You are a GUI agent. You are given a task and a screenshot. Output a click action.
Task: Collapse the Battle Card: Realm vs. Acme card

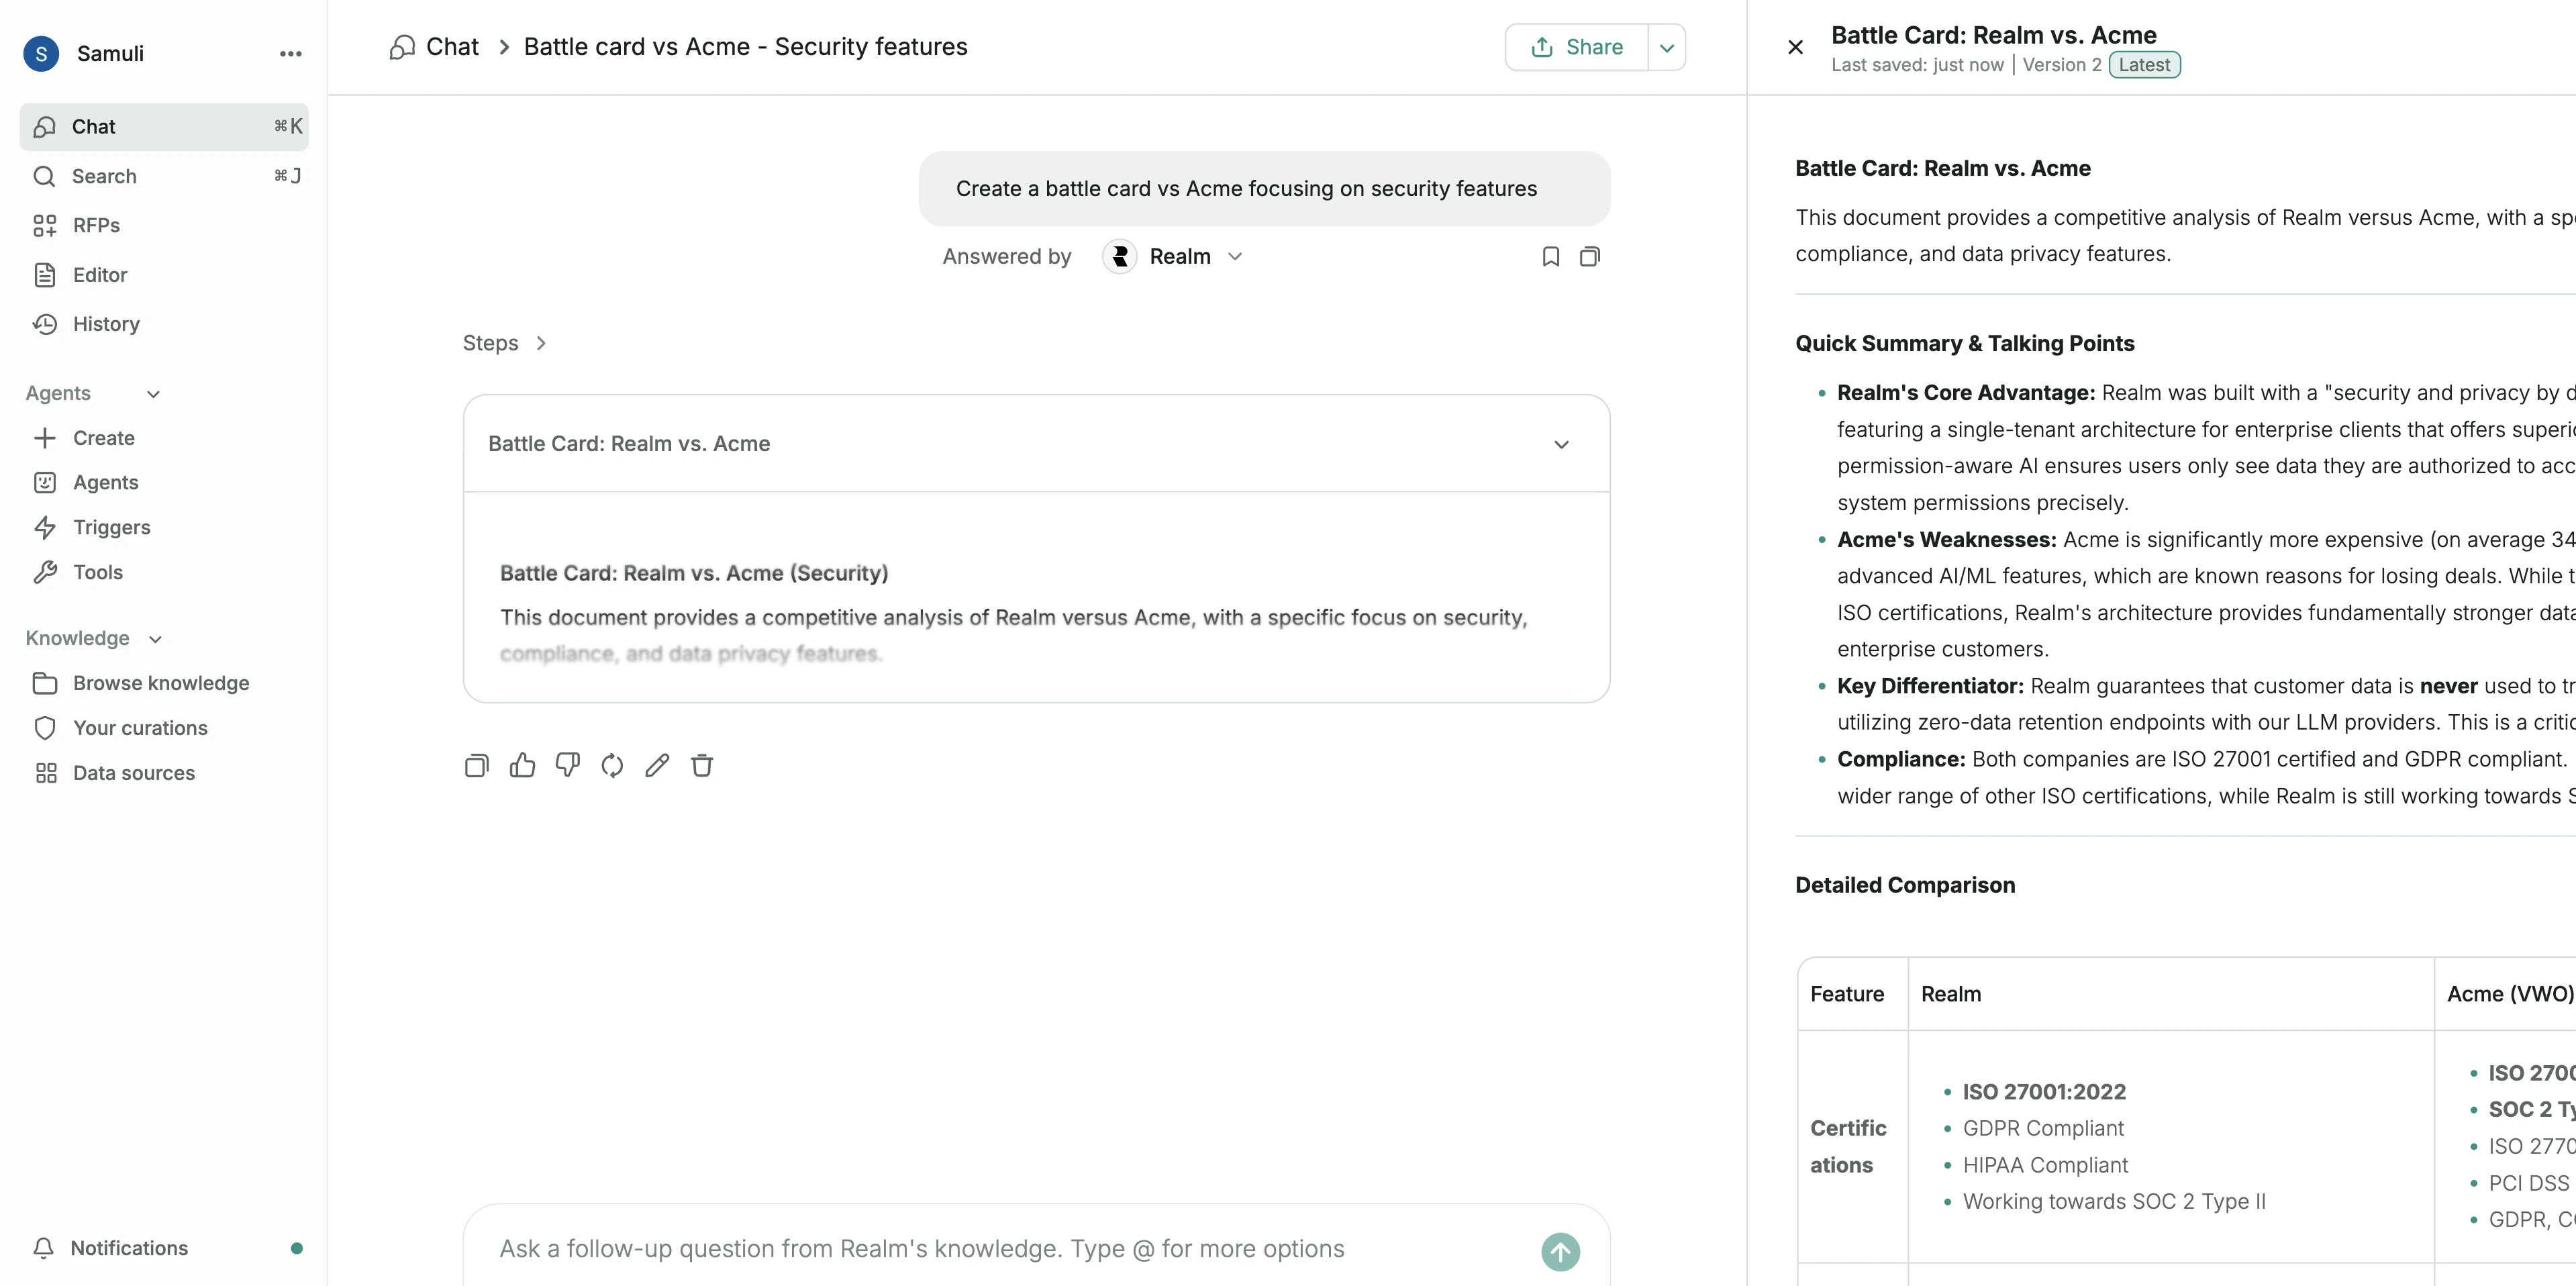coord(1561,444)
